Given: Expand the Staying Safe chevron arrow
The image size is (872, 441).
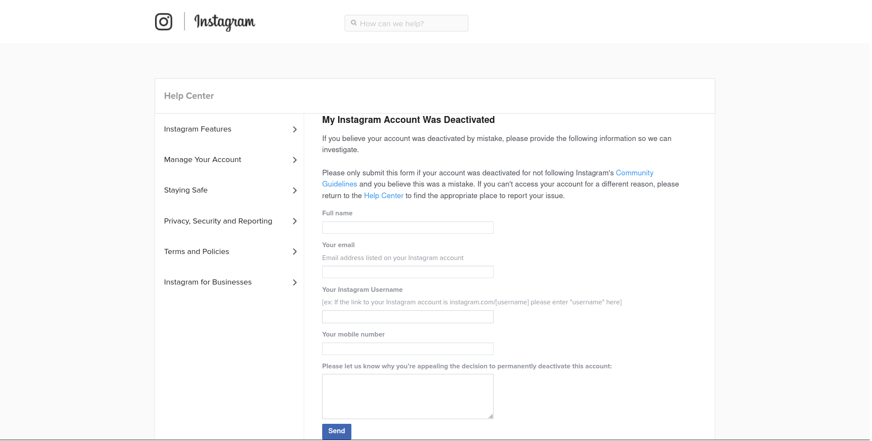Looking at the screenshot, I should coord(295,190).
